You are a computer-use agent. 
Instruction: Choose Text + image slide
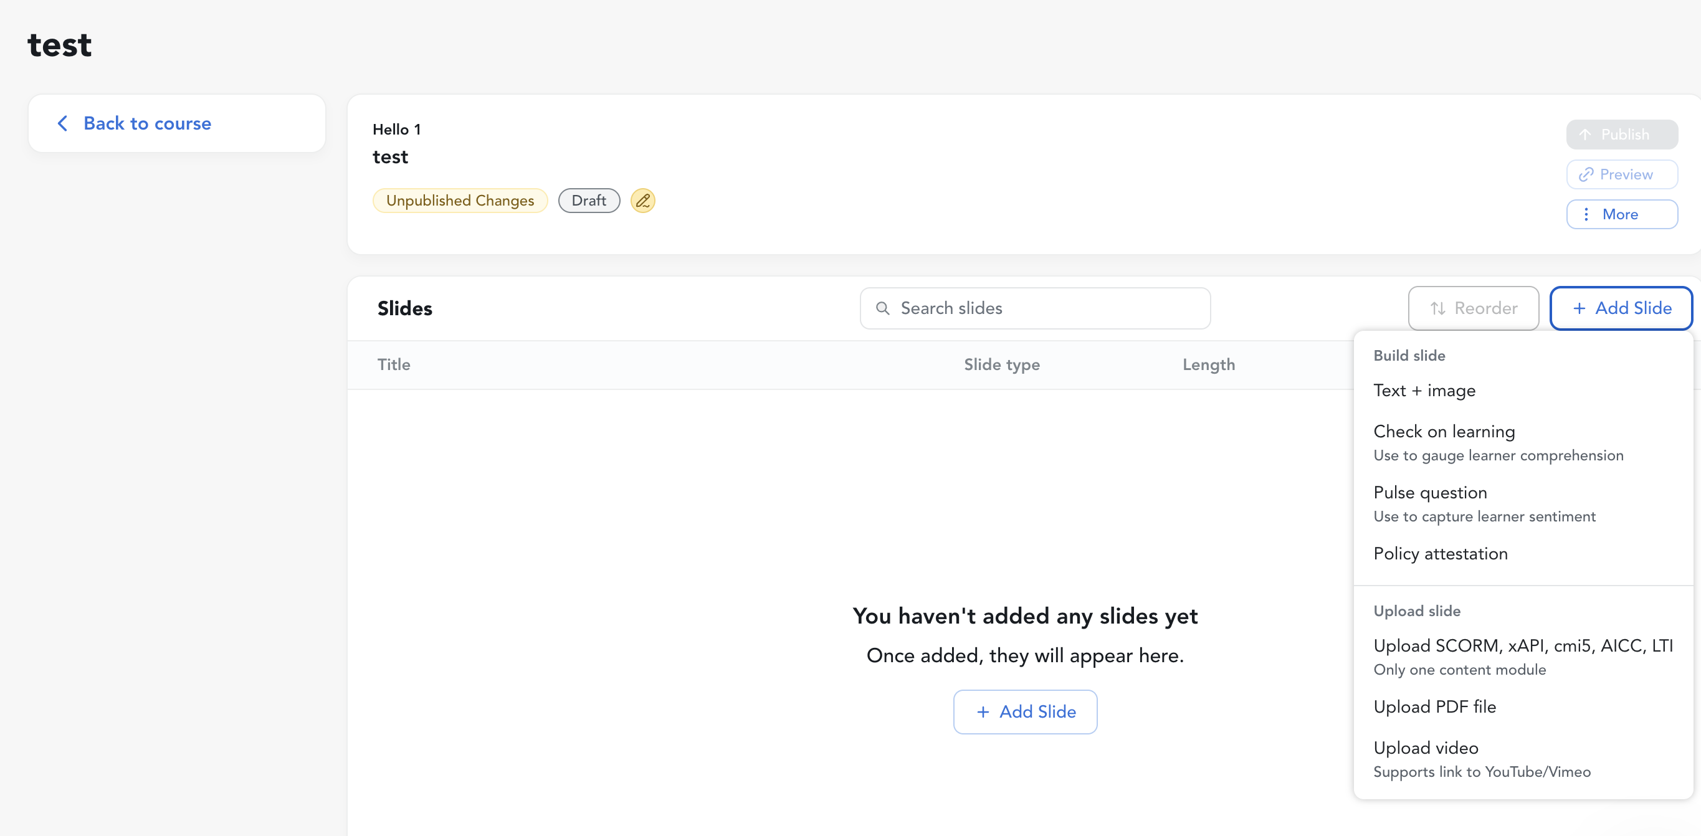[1523, 391]
